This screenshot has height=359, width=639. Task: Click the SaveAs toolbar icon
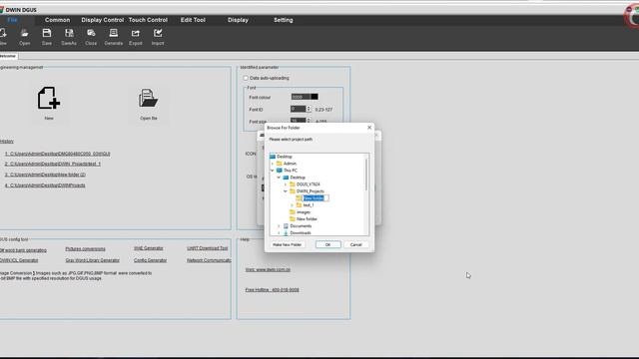pyautogui.click(x=69, y=36)
